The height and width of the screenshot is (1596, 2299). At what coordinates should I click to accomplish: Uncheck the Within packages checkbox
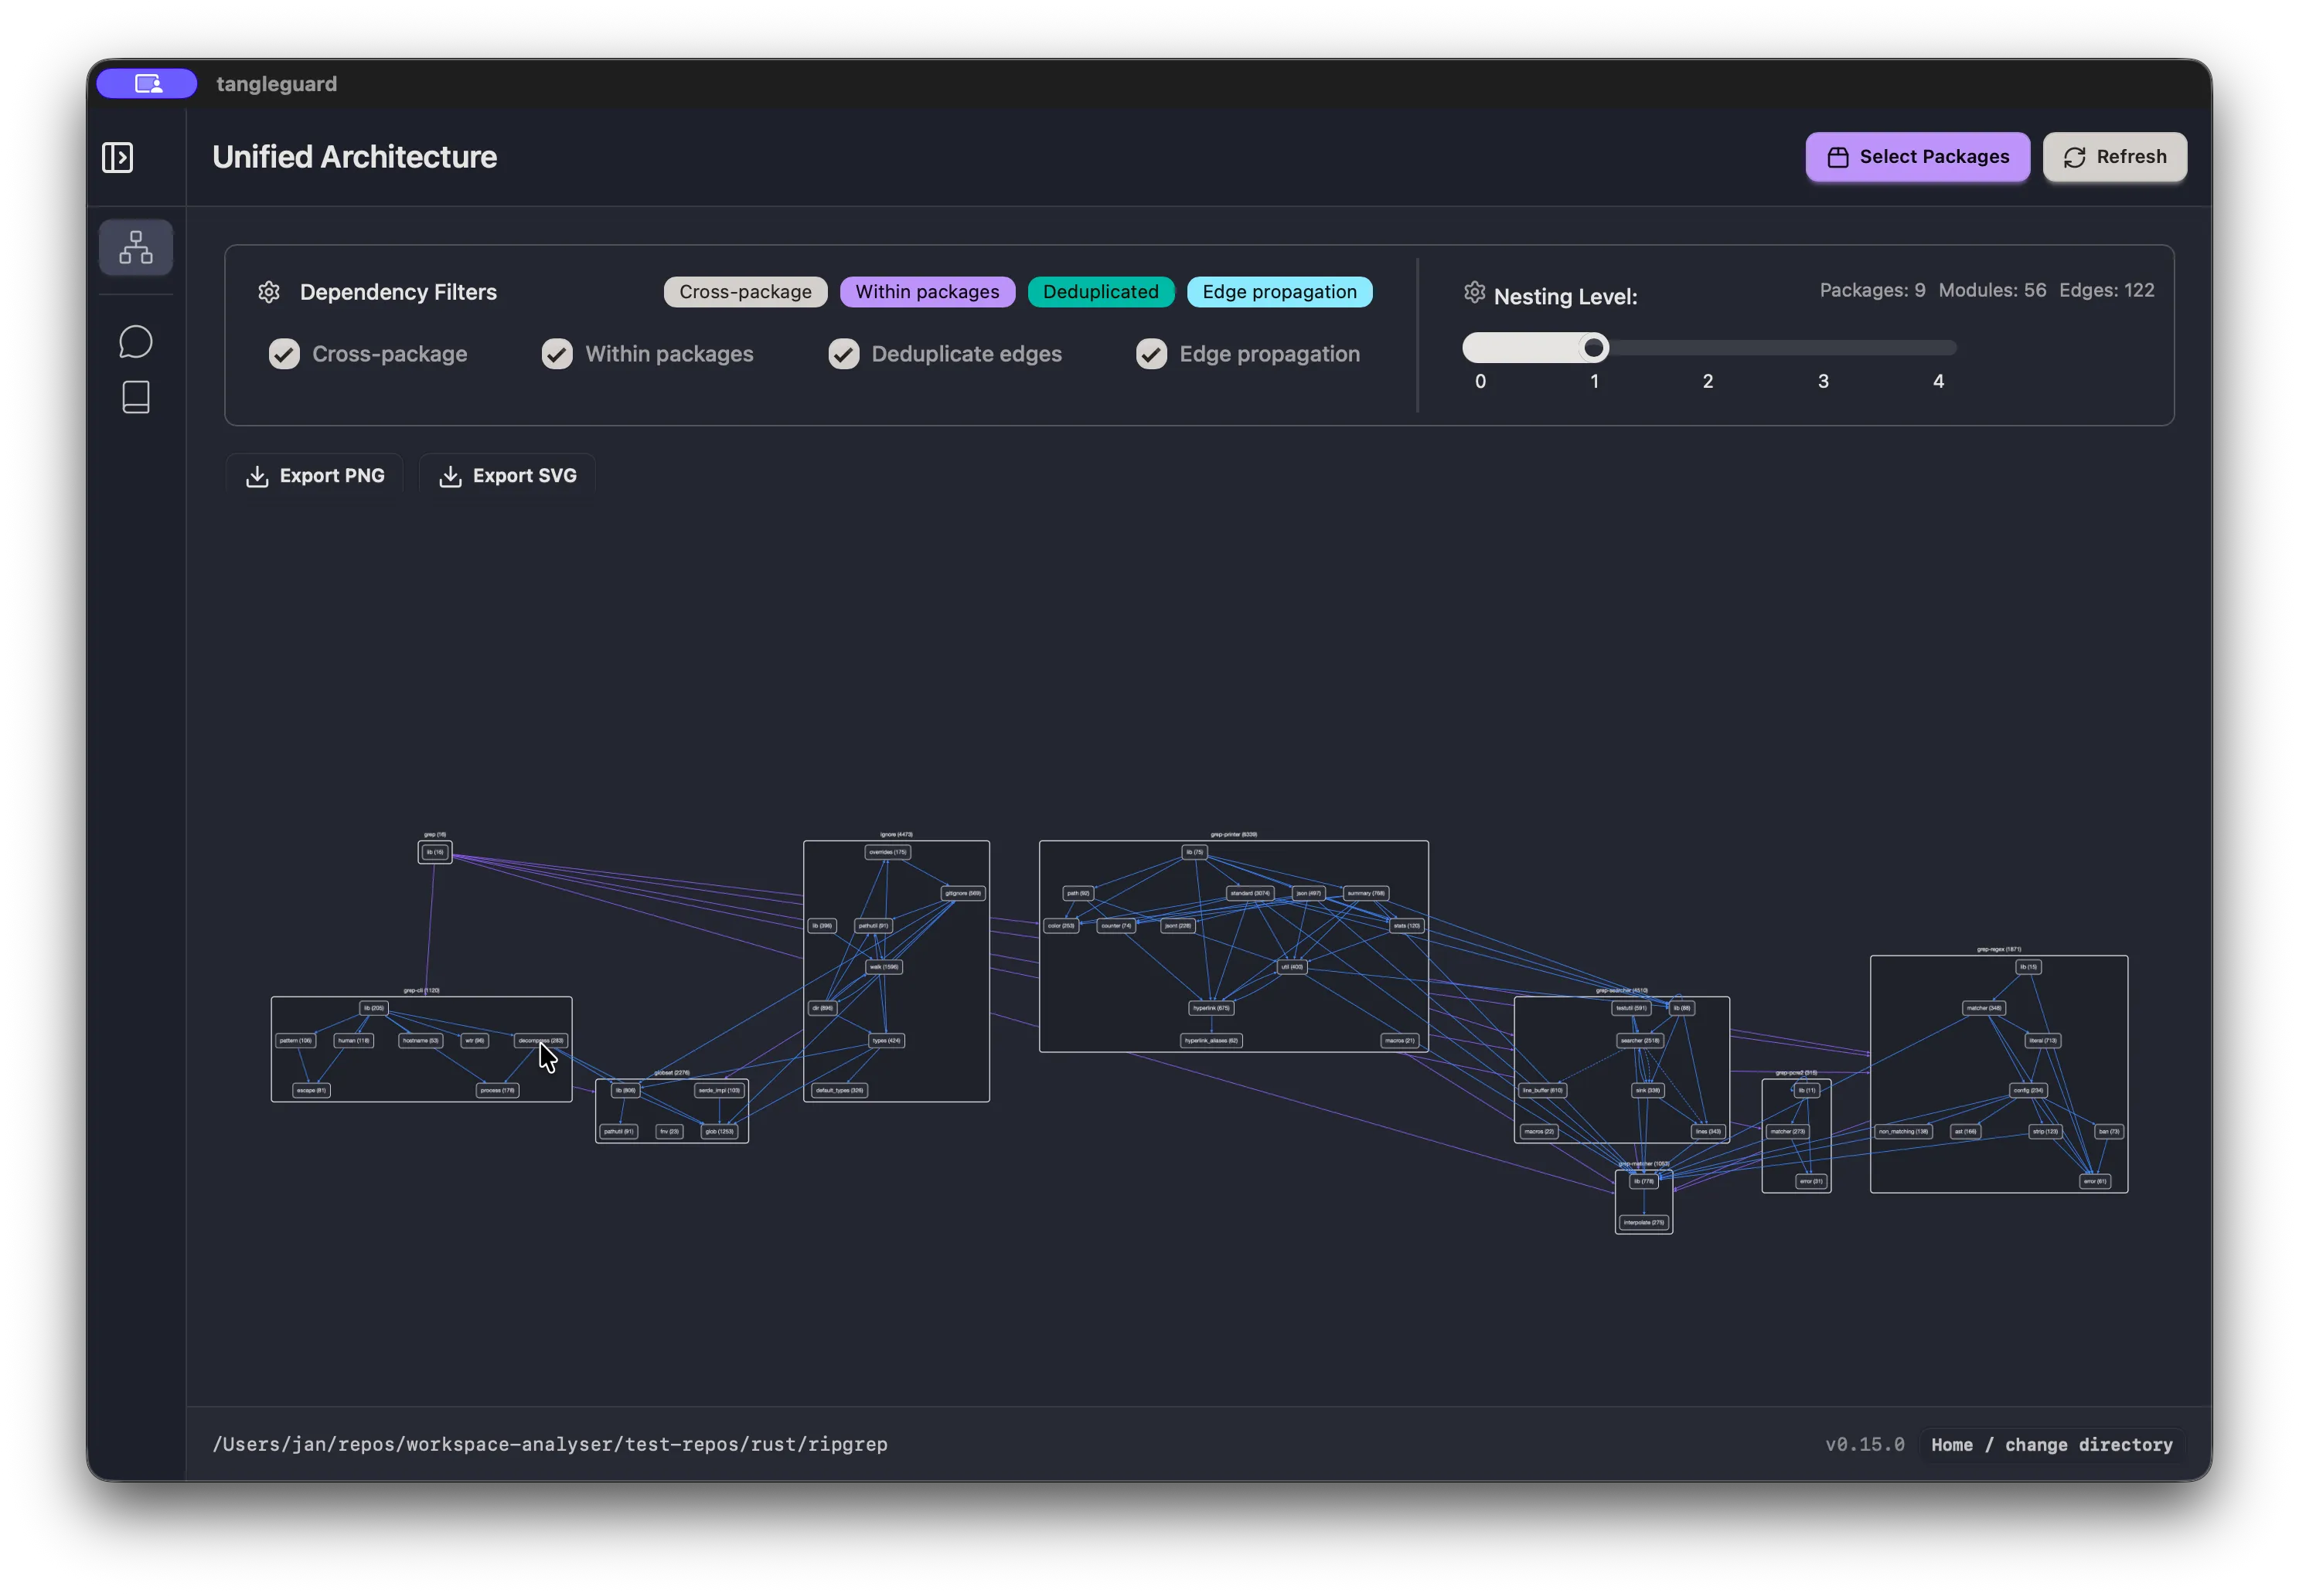557,354
